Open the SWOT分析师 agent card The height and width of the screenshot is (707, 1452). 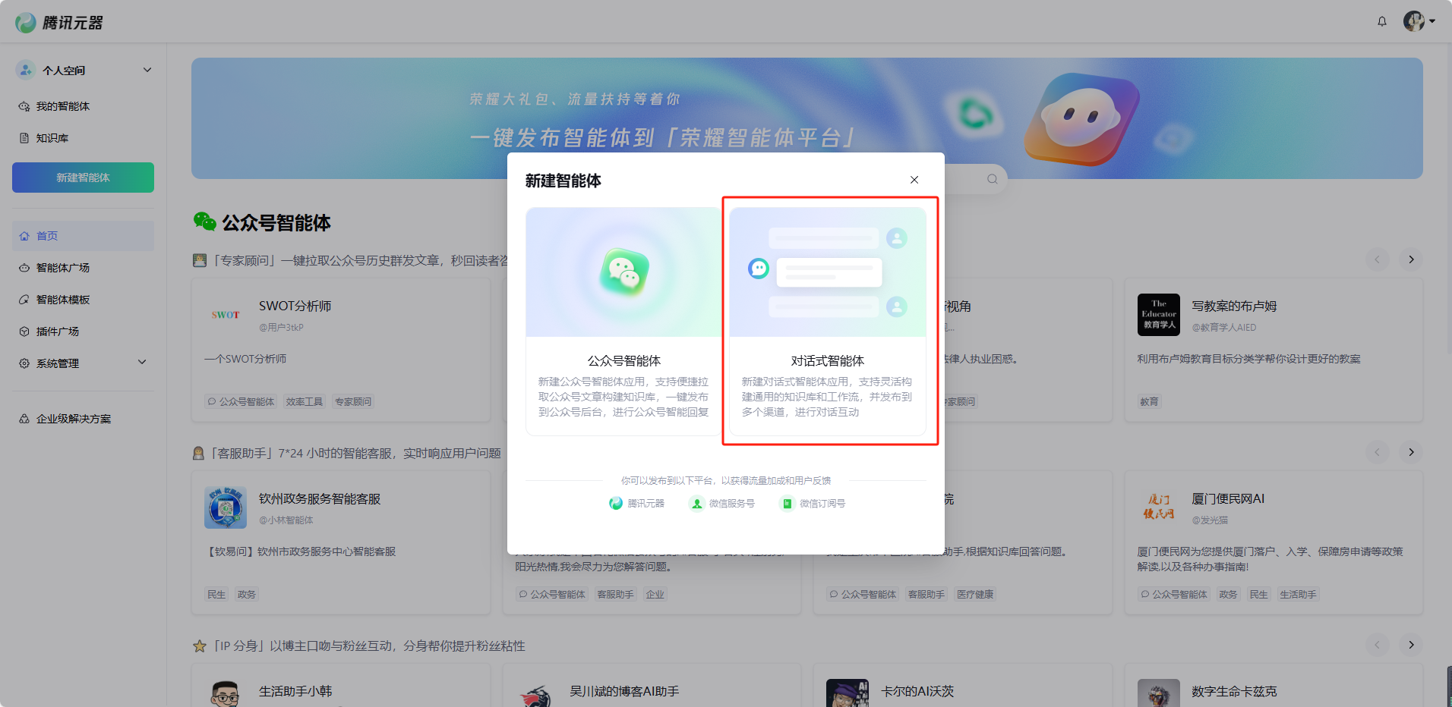tap(341, 350)
